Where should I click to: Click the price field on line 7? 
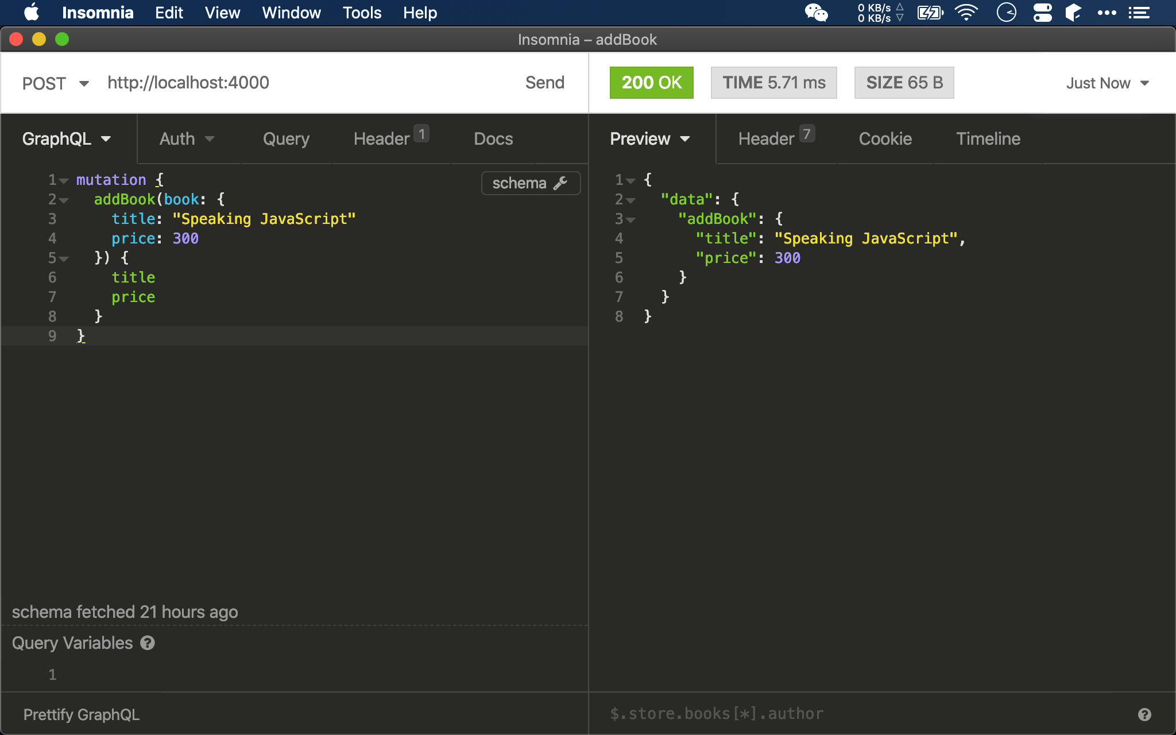pyautogui.click(x=133, y=297)
